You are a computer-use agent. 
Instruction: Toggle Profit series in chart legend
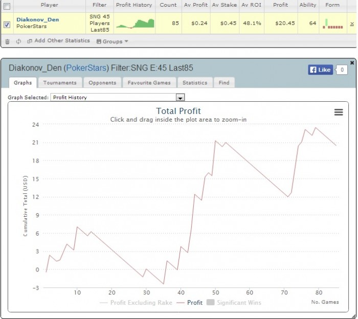(x=190, y=303)
